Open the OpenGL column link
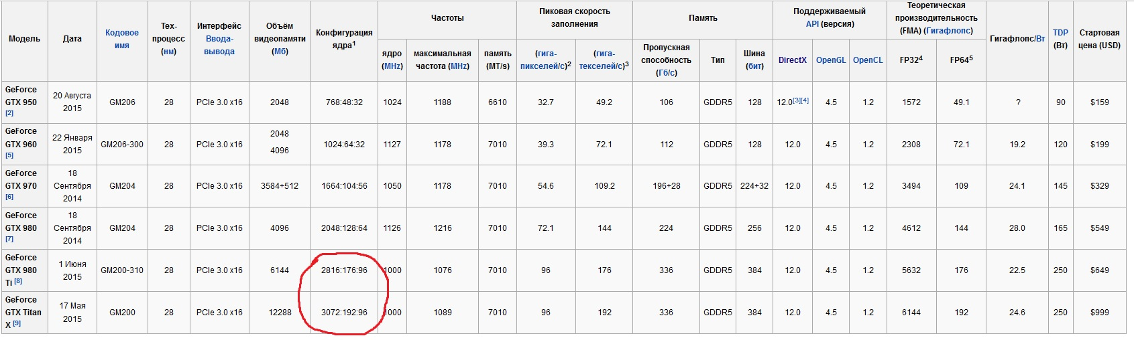 831,60
